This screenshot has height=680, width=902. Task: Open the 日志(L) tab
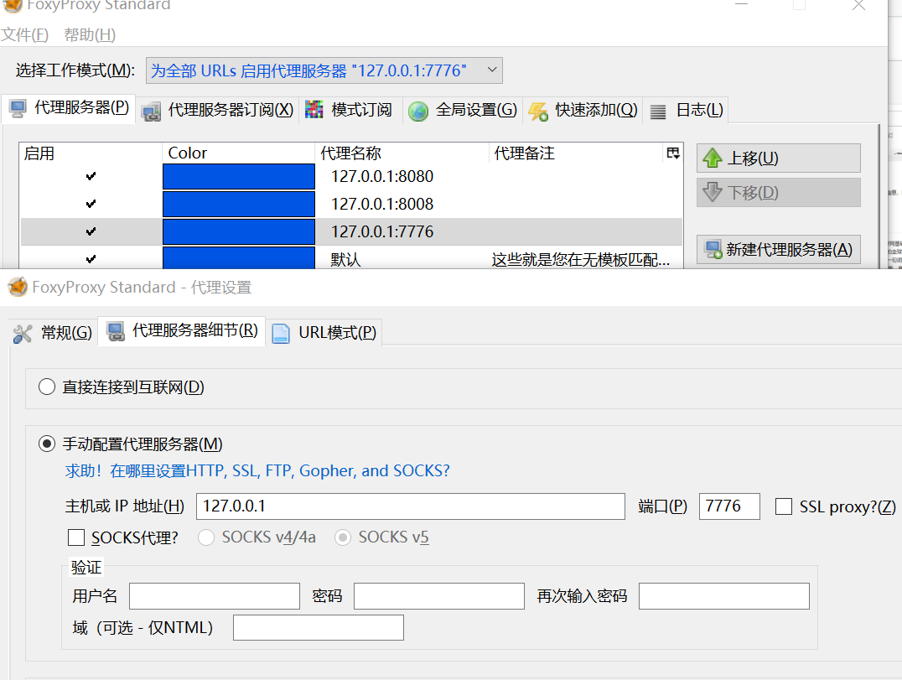(x=687, y=110)
